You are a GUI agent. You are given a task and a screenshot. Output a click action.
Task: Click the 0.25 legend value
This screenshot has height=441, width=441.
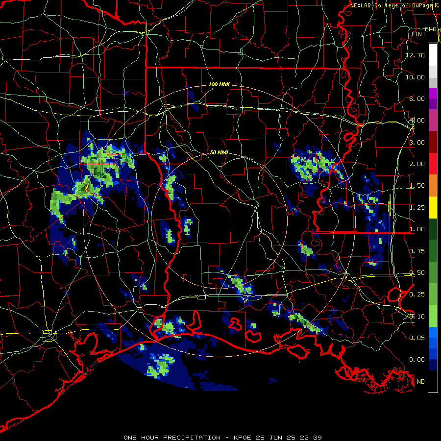417,294
